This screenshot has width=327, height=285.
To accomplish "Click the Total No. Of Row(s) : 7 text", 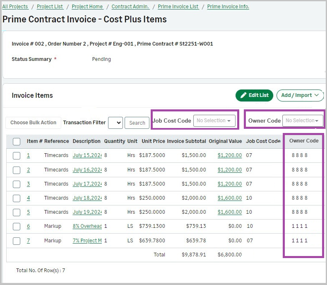I will point(41,271).
